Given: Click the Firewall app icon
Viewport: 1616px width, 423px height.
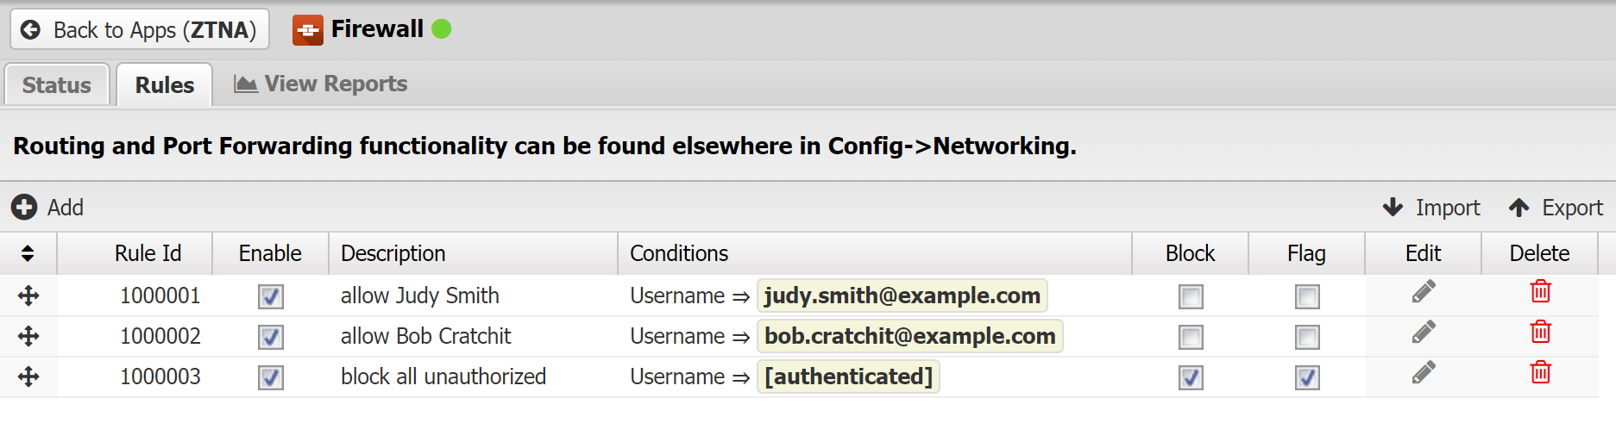Looking at the screenshot, I should point(308,30).
